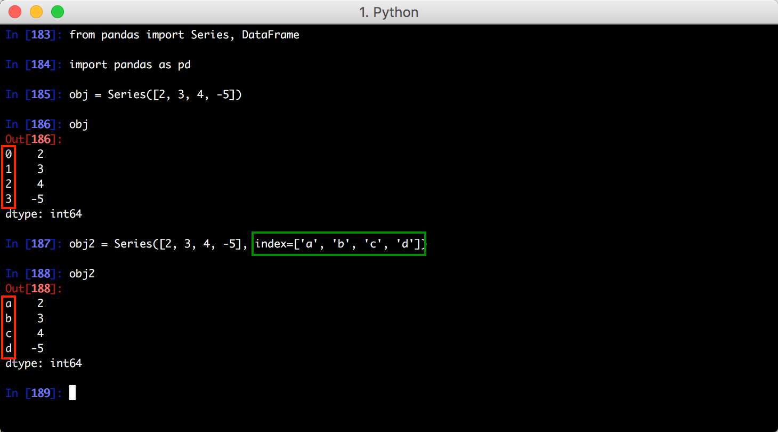Screen dimensions: 778x432
Task: Click index 'a' in Out[188] series
Action: (9, 304)
